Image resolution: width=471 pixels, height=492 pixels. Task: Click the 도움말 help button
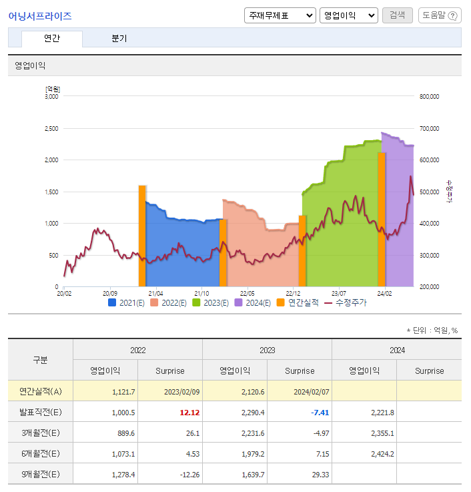(x=440, y=15)
